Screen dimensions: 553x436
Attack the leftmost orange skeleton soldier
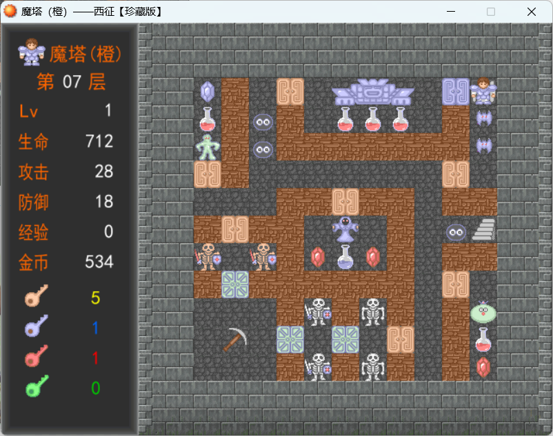pyautogui.click(x=208, y=257)
